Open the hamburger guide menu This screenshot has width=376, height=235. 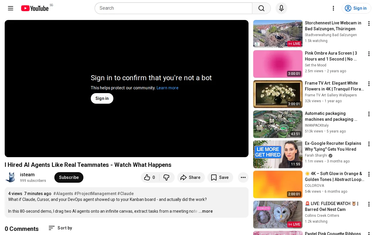11,8
